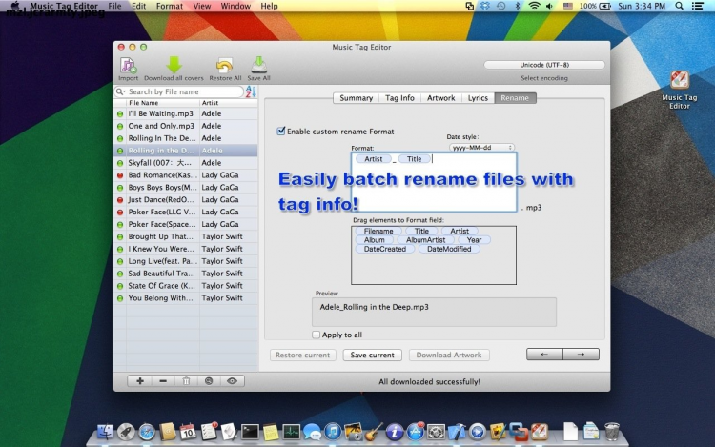Select the State Of Grace row
Image resolution: width=715 pixels, height=447 pixels.
pos(186,286)
